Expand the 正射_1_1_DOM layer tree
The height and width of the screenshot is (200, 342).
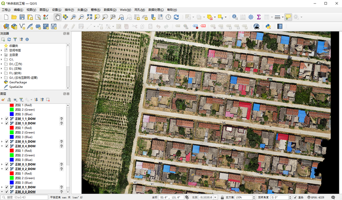(2, 119)
